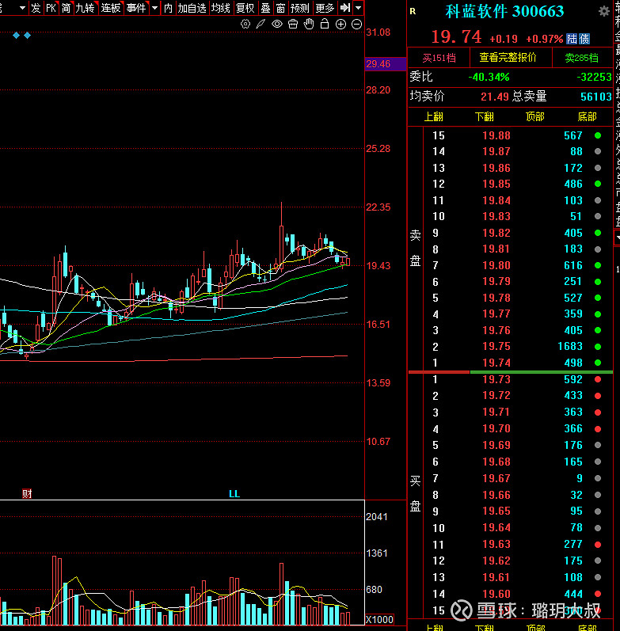Image resolution: width=620 pixels, height=631 pixels.
Task: Click green dot on sell row 19.88
Action: point(598,135)
